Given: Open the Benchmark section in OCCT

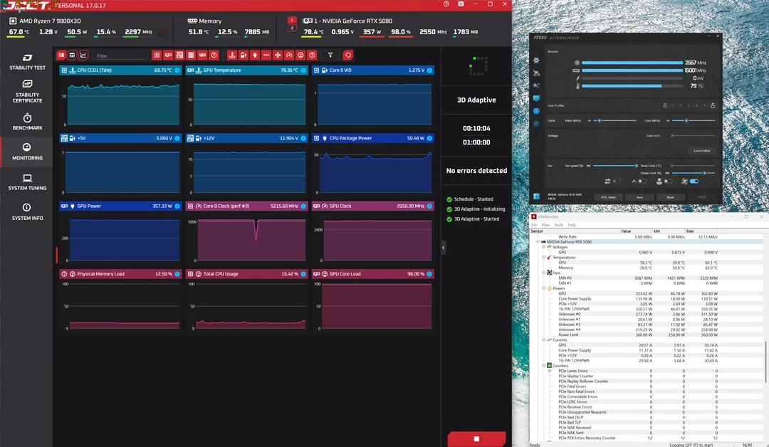Looking at the screenshot, I should pos(28,122).
